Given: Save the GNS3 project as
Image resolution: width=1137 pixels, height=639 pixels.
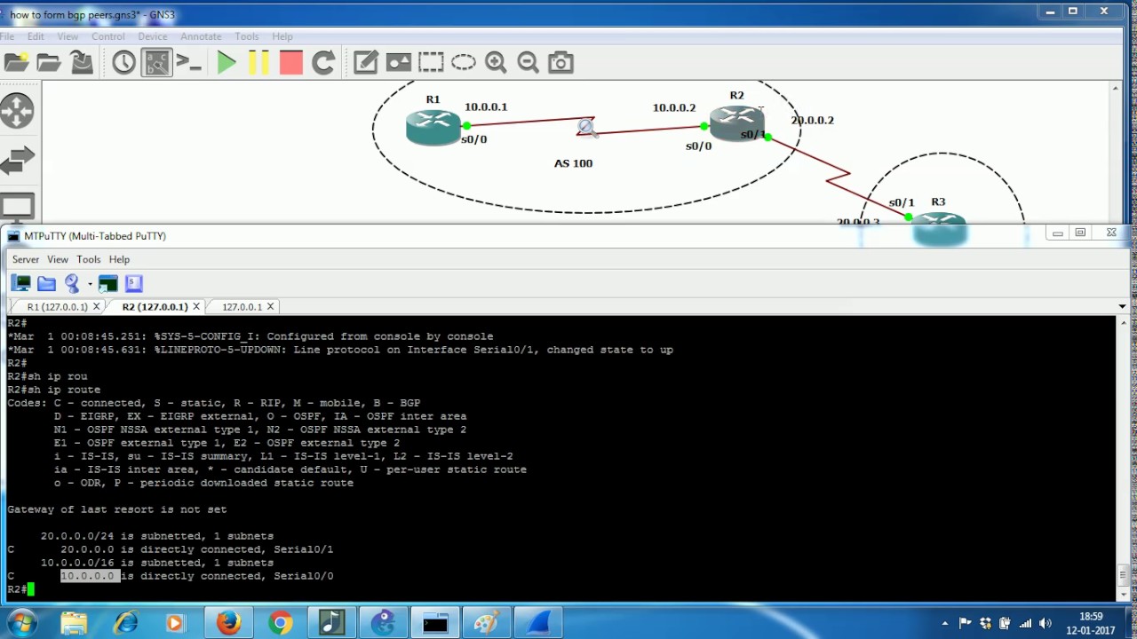Looking at the screenshot, I should point(82,62).
